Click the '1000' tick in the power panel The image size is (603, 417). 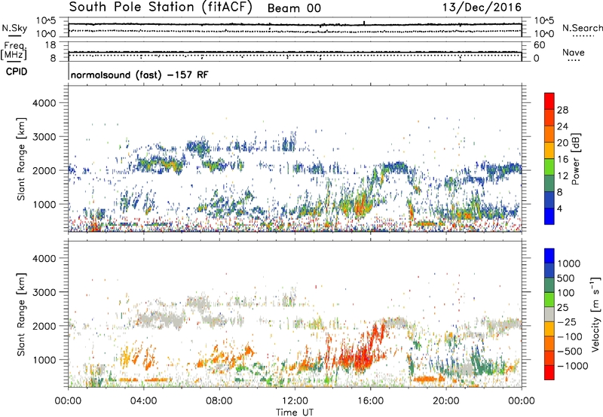[x=44, y=204]
